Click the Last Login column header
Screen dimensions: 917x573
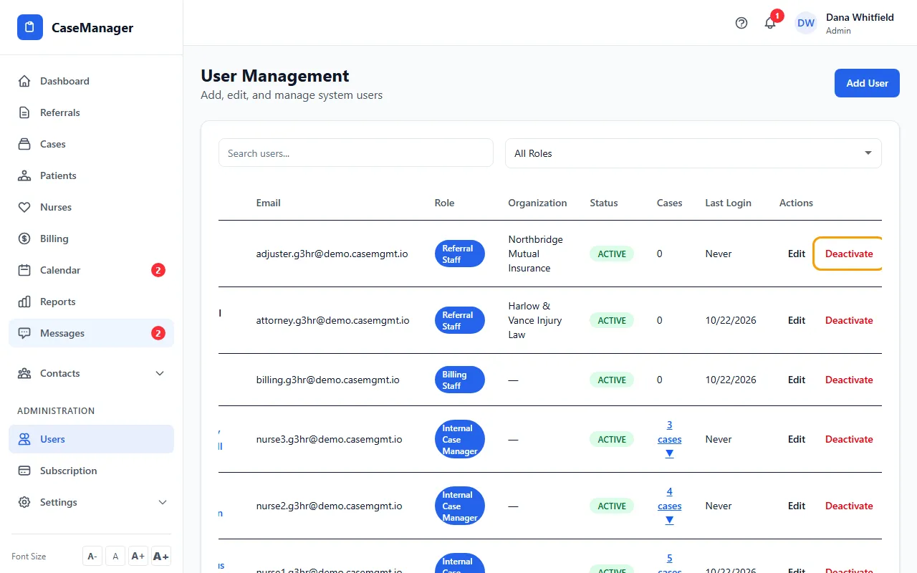(728, 203)
